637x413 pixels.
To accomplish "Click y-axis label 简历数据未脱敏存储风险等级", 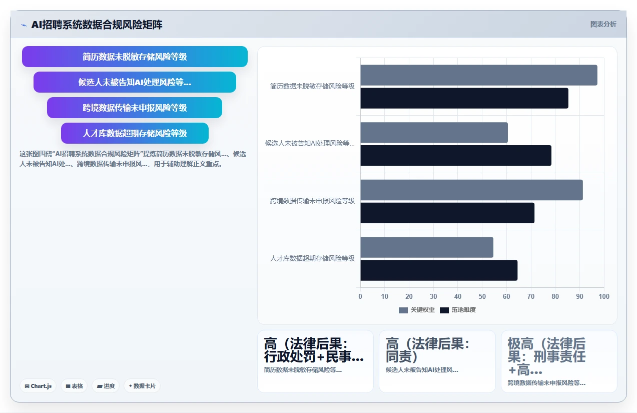I will 312,86.
